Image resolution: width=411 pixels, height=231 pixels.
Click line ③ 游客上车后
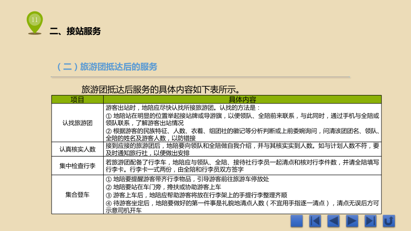[x=196, y=195]
